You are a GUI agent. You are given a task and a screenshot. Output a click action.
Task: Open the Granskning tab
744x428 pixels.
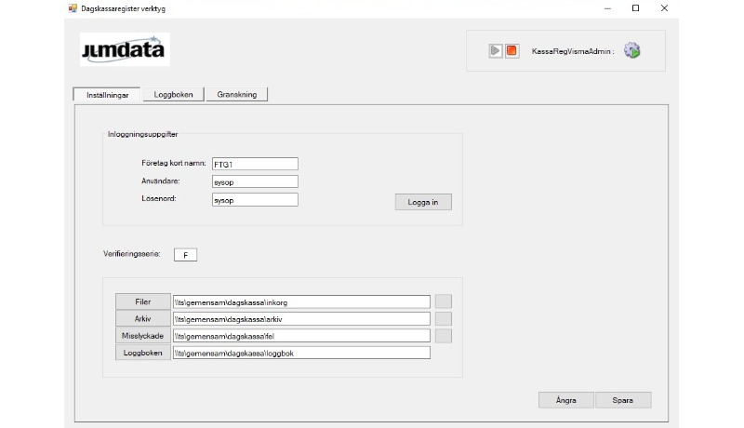237,94
